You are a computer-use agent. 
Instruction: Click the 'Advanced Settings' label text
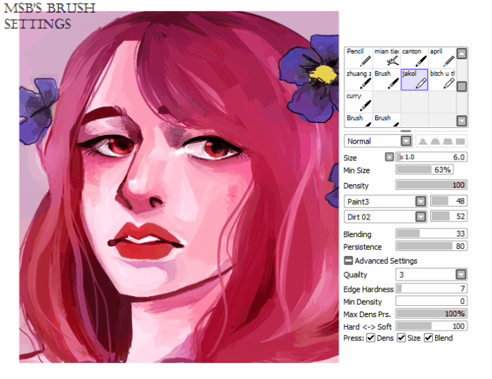tap(386, 261)
